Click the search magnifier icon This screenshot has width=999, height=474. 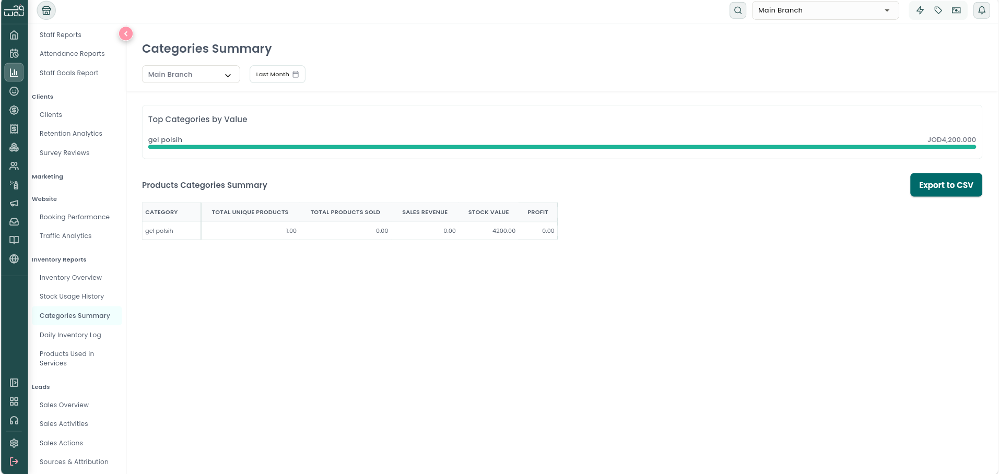click(x=738, y=10)
